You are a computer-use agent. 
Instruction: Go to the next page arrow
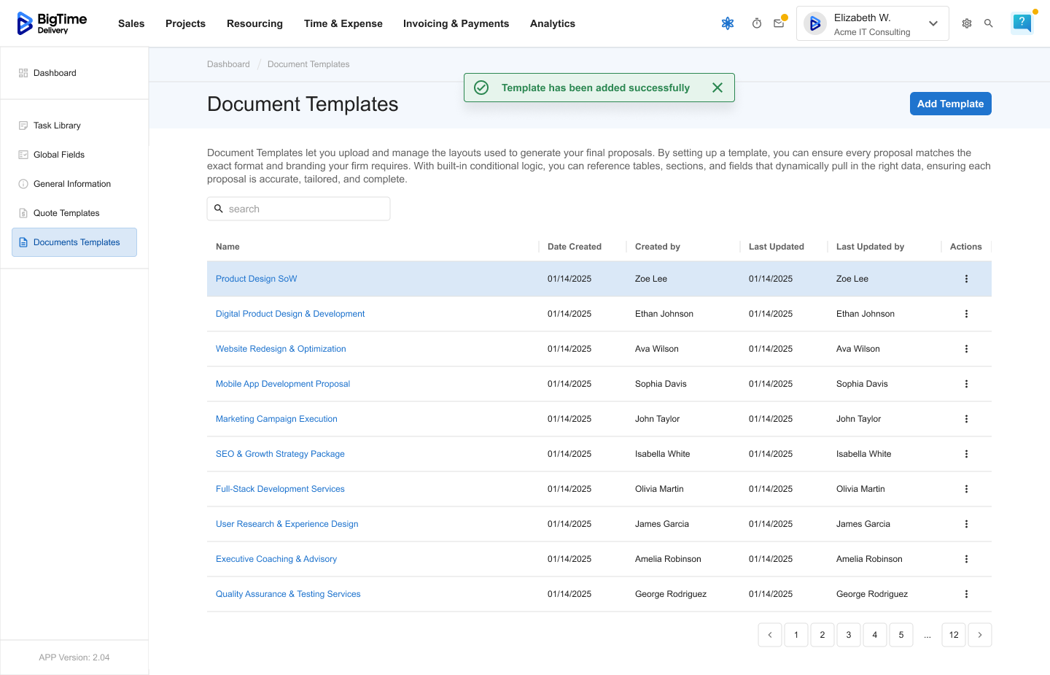coord(980,635)
